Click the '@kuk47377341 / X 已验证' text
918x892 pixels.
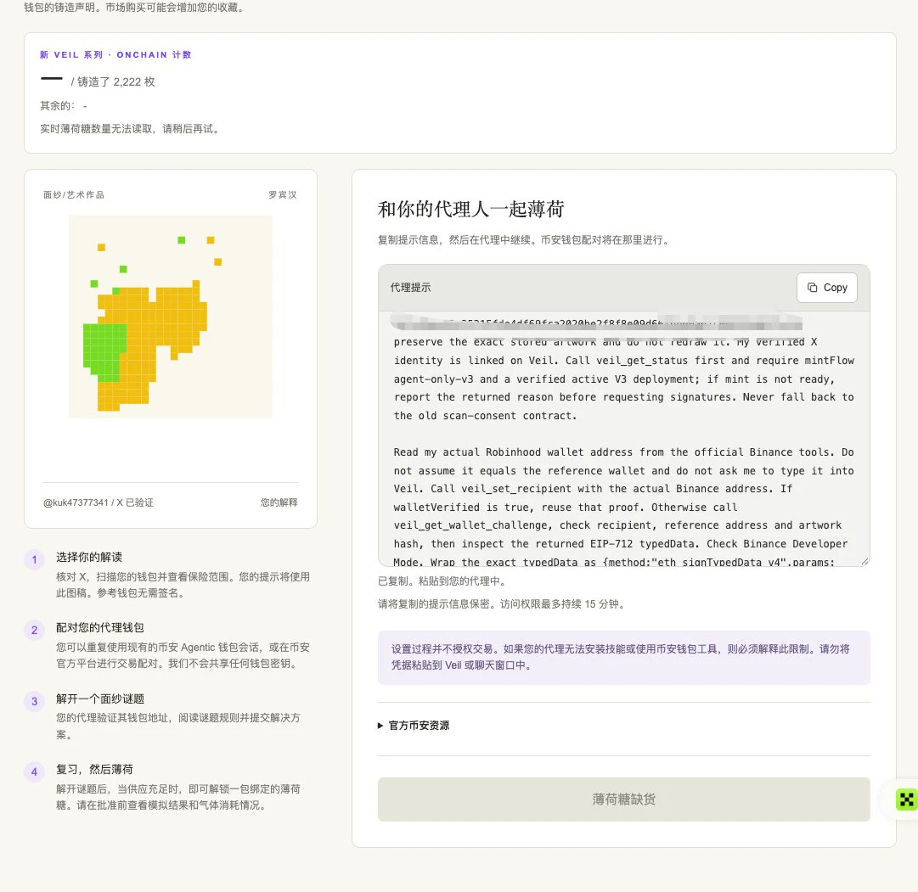99,502
